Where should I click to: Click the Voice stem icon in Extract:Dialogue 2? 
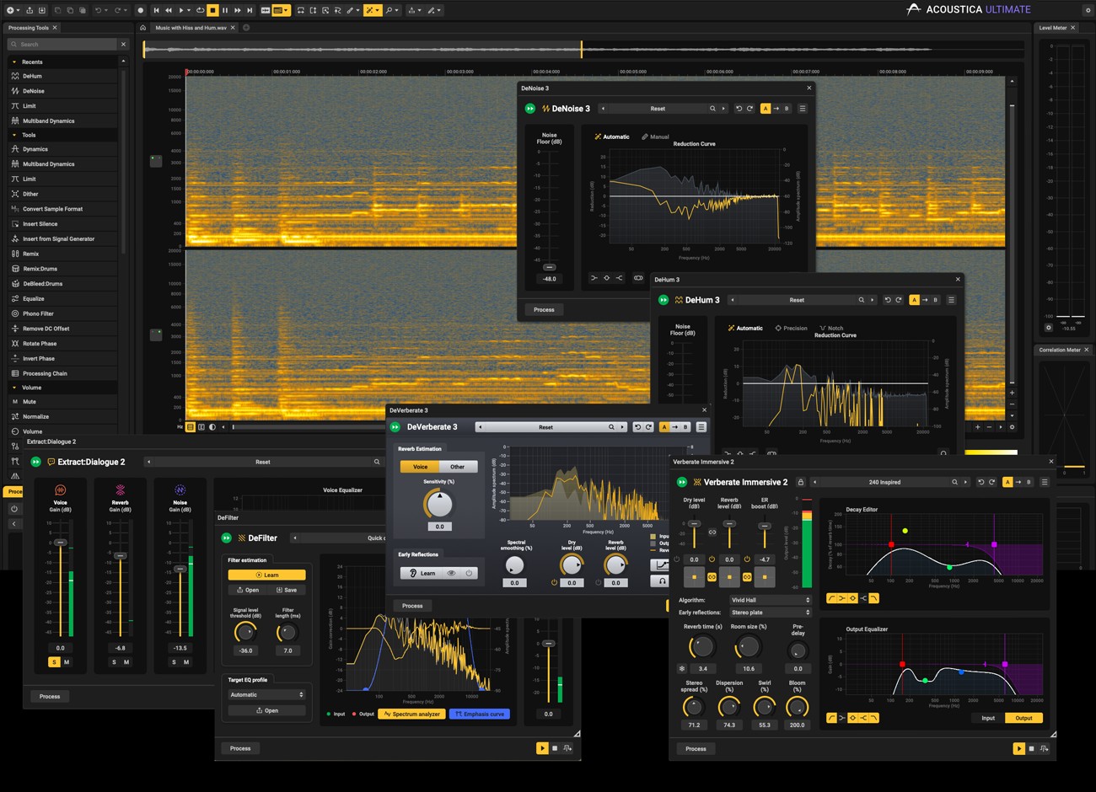(61, 490)
